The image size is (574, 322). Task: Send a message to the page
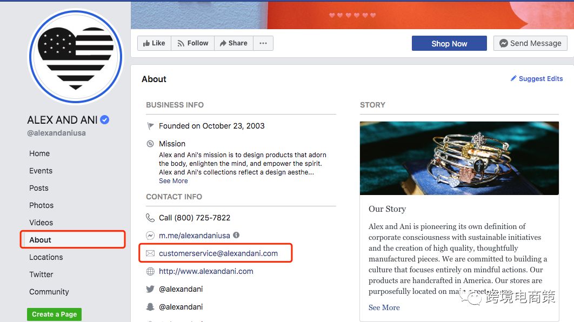(x=530, y=43)
